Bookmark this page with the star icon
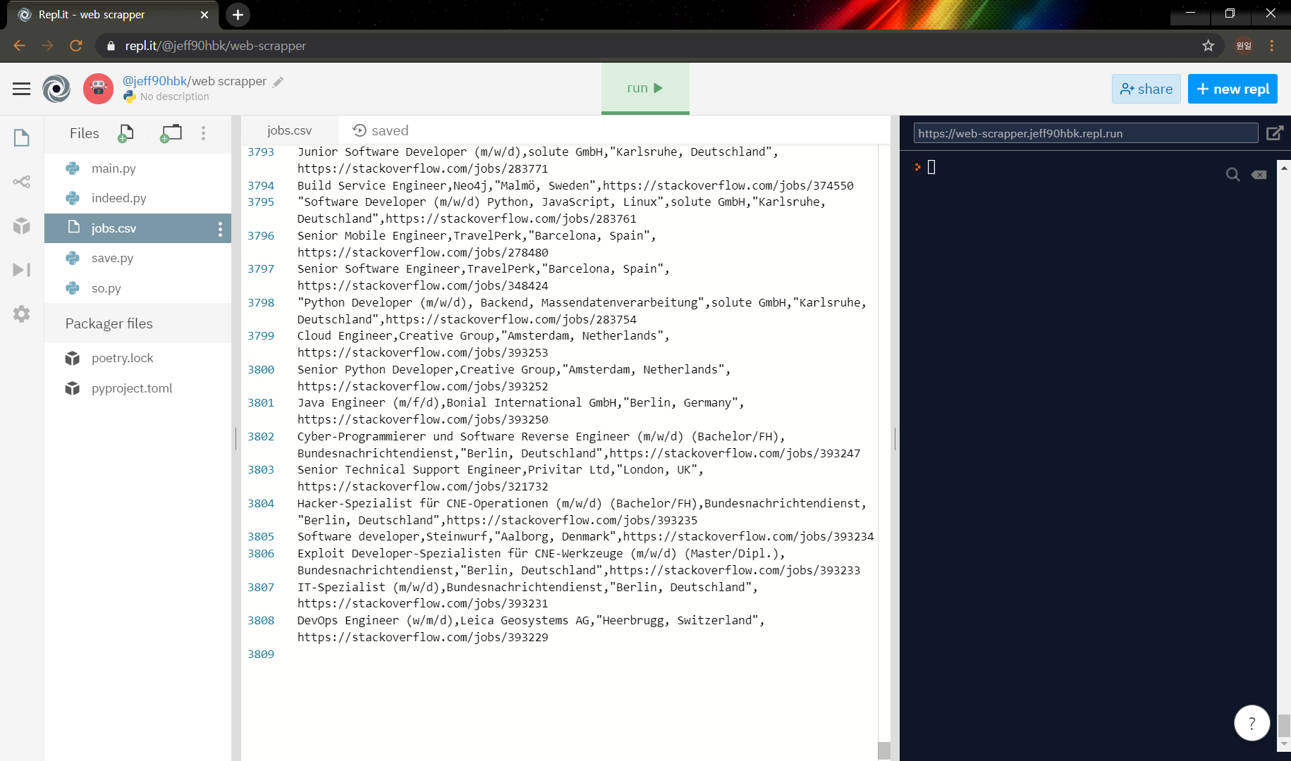Image resolution: width=1291 pixels, height=761 pixels. click(1209, 46)
